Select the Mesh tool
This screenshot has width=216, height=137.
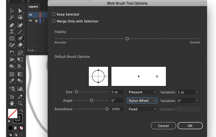tap(12, 74)
